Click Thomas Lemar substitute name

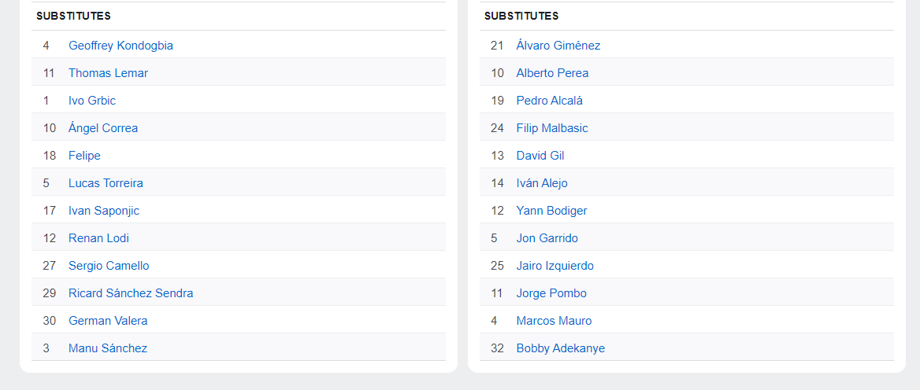click(108, 73)
